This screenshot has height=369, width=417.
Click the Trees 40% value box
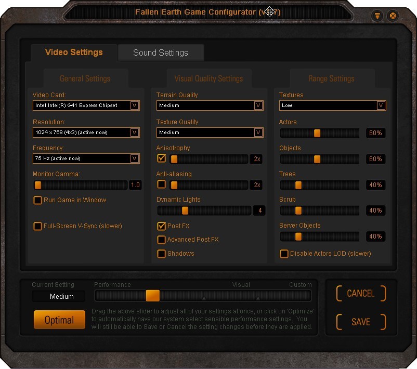[375, 185]
